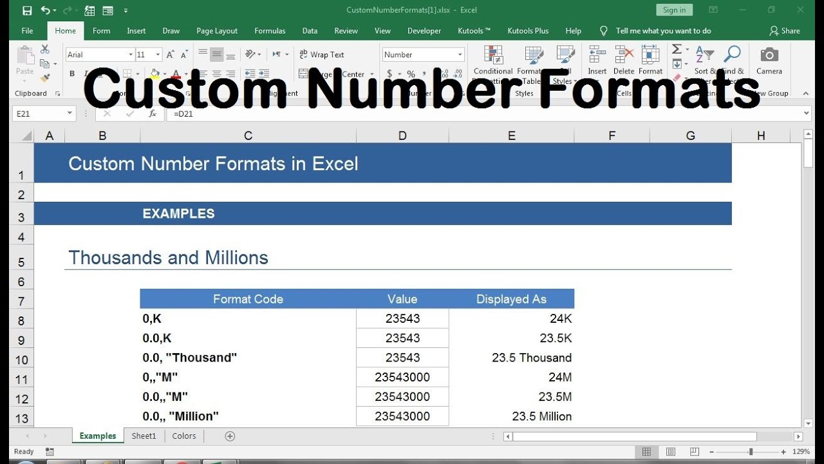Open the File menu

point(27,30)
